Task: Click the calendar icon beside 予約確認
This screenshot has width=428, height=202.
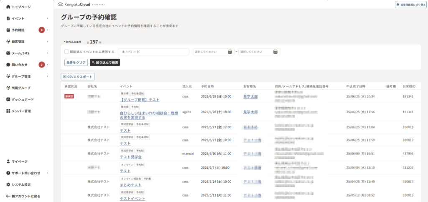Action: [x=8, y=30]
